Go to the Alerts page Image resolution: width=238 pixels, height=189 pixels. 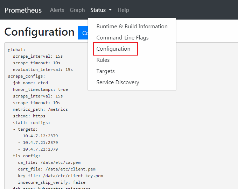click(x=57, y=10)
